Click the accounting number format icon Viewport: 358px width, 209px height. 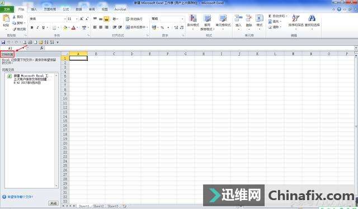point(154,27)
